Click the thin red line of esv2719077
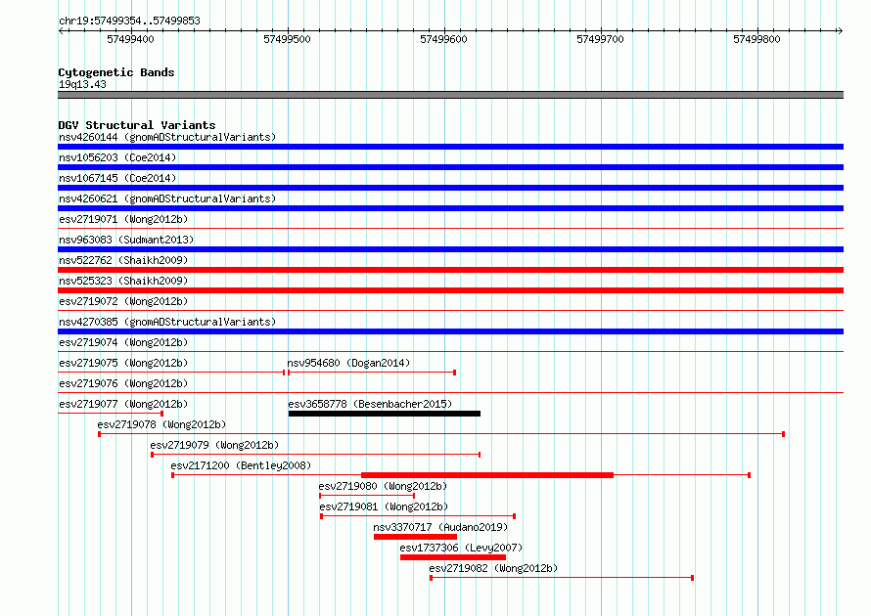 click(111, 414)
